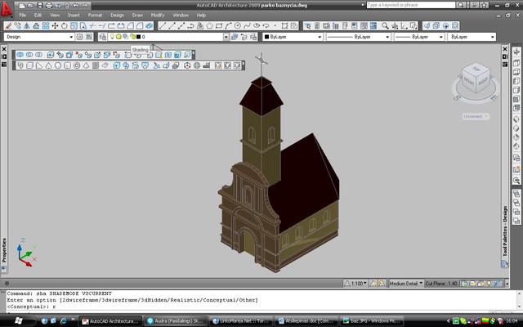Open the Modify menu
Viewport: 523px width, 327px height.
159,15
